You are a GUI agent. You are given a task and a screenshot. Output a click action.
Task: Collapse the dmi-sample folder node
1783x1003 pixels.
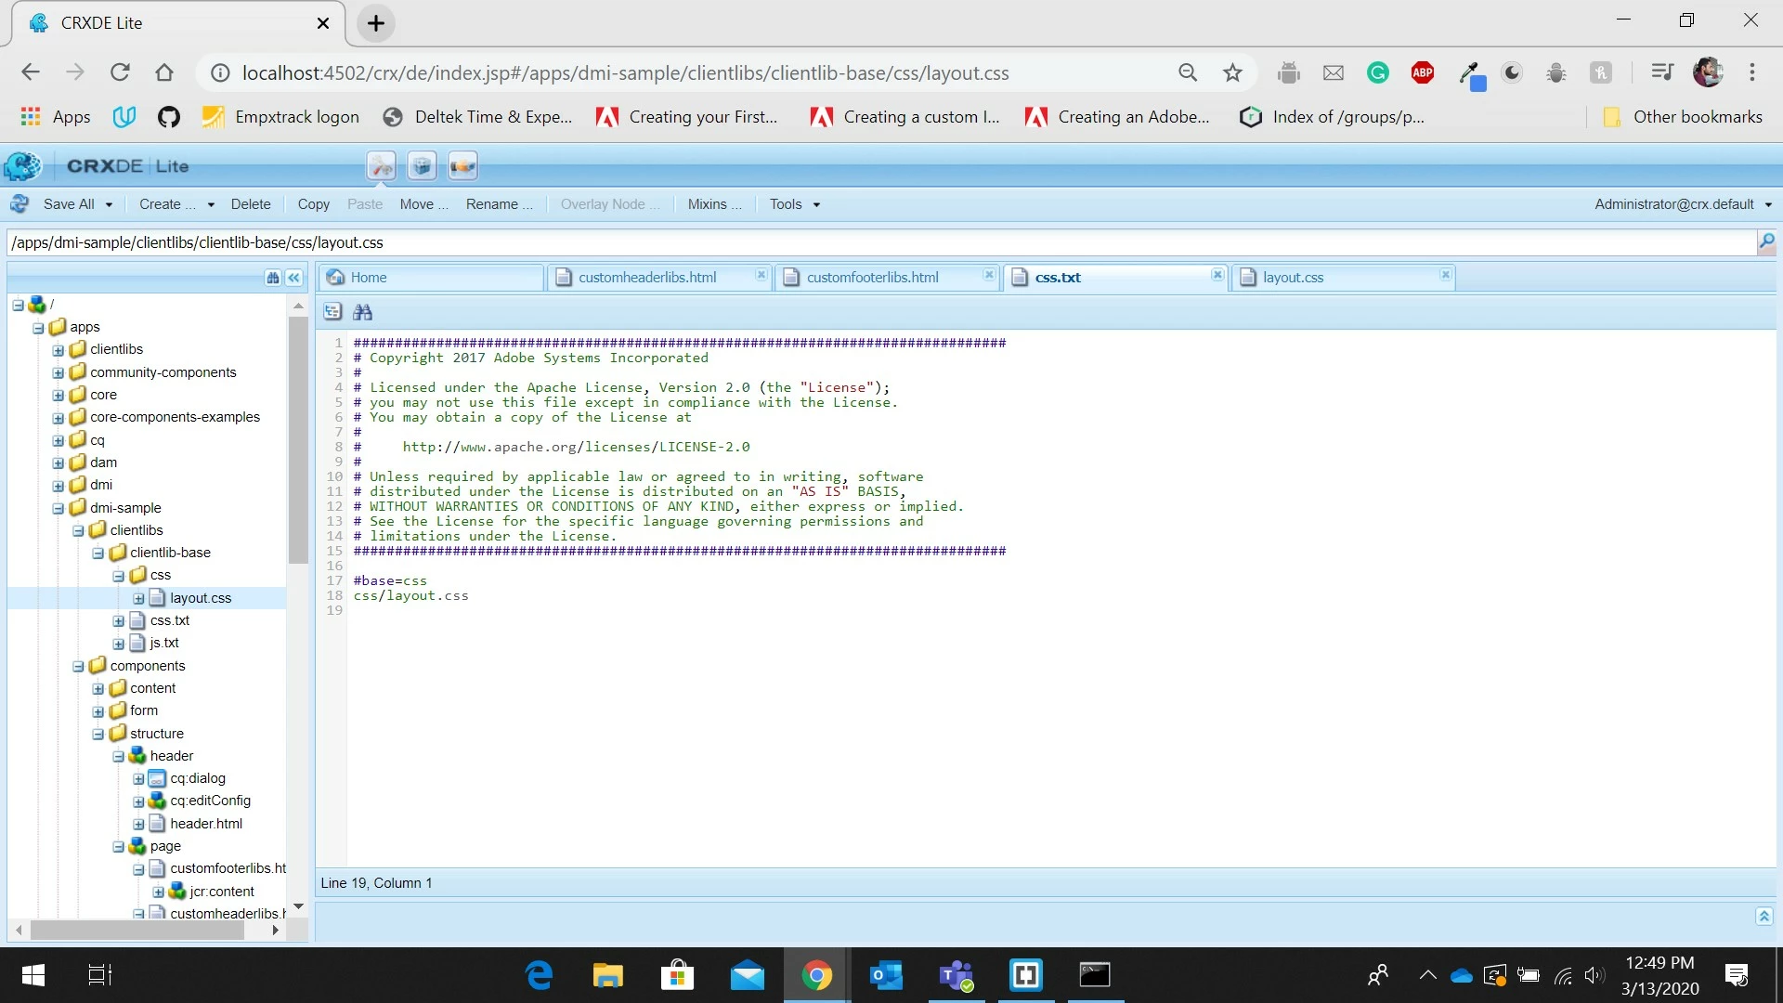pos(59,508)
